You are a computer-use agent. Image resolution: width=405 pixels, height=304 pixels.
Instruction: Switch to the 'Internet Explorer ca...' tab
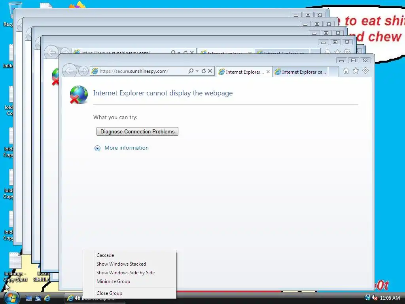pyautogui.click(x=300, y=72)
